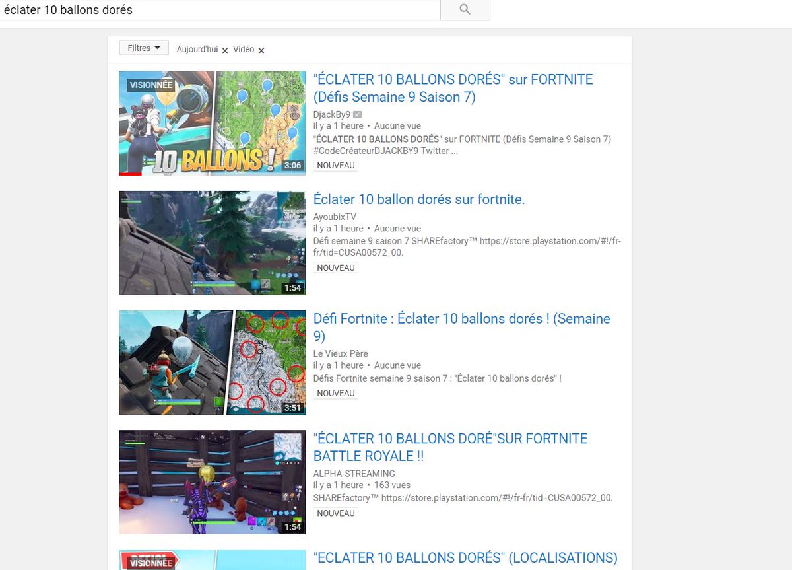Click the 3:06 duration badge on the DjackBy9 thumbnail
The width and height of the screenshot is (792, 570).
292,166
